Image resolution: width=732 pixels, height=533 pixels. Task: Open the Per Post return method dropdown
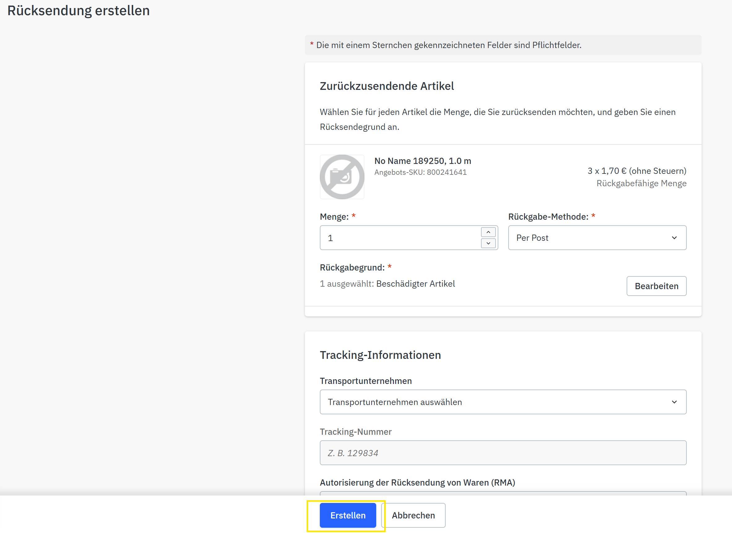pyautogui.click(x=597, y=238)
